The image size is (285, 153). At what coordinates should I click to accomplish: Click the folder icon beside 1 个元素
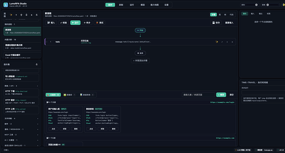pos(47,138)
